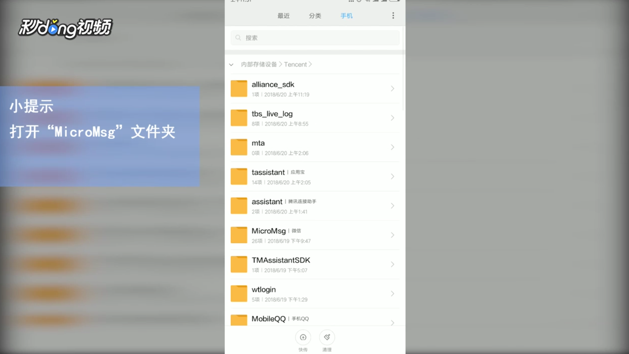Expand chevron on tbs_live_log row
The width and height of the screenshot is (629, 354).
pyautogui.click(x=392, y=118)
